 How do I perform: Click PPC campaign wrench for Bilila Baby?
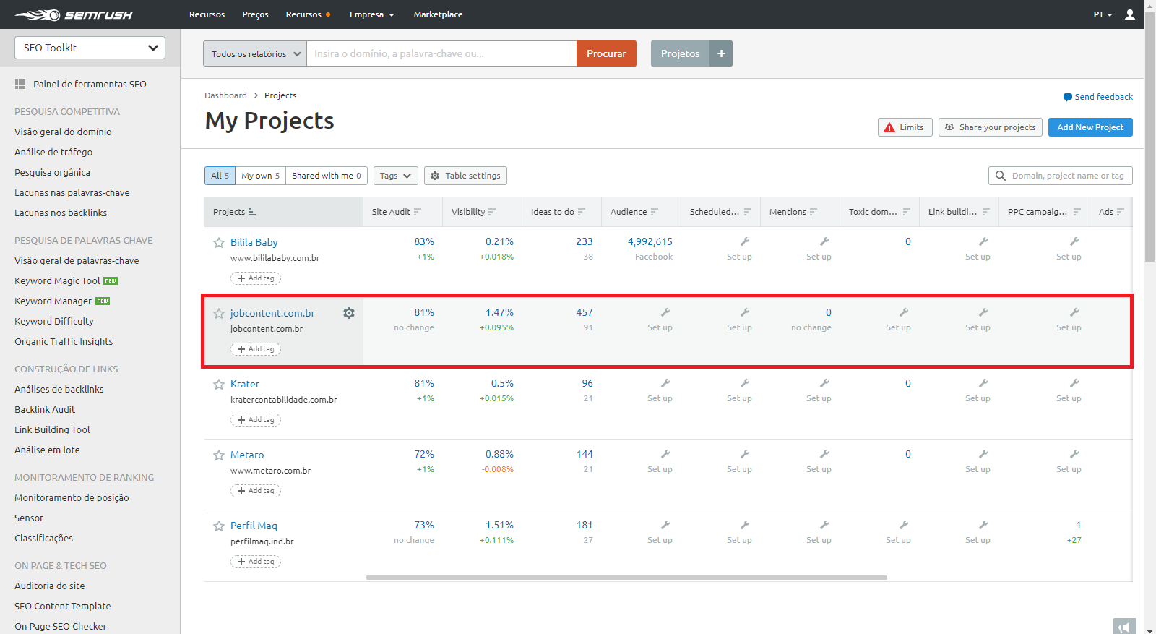[1074, 241]
